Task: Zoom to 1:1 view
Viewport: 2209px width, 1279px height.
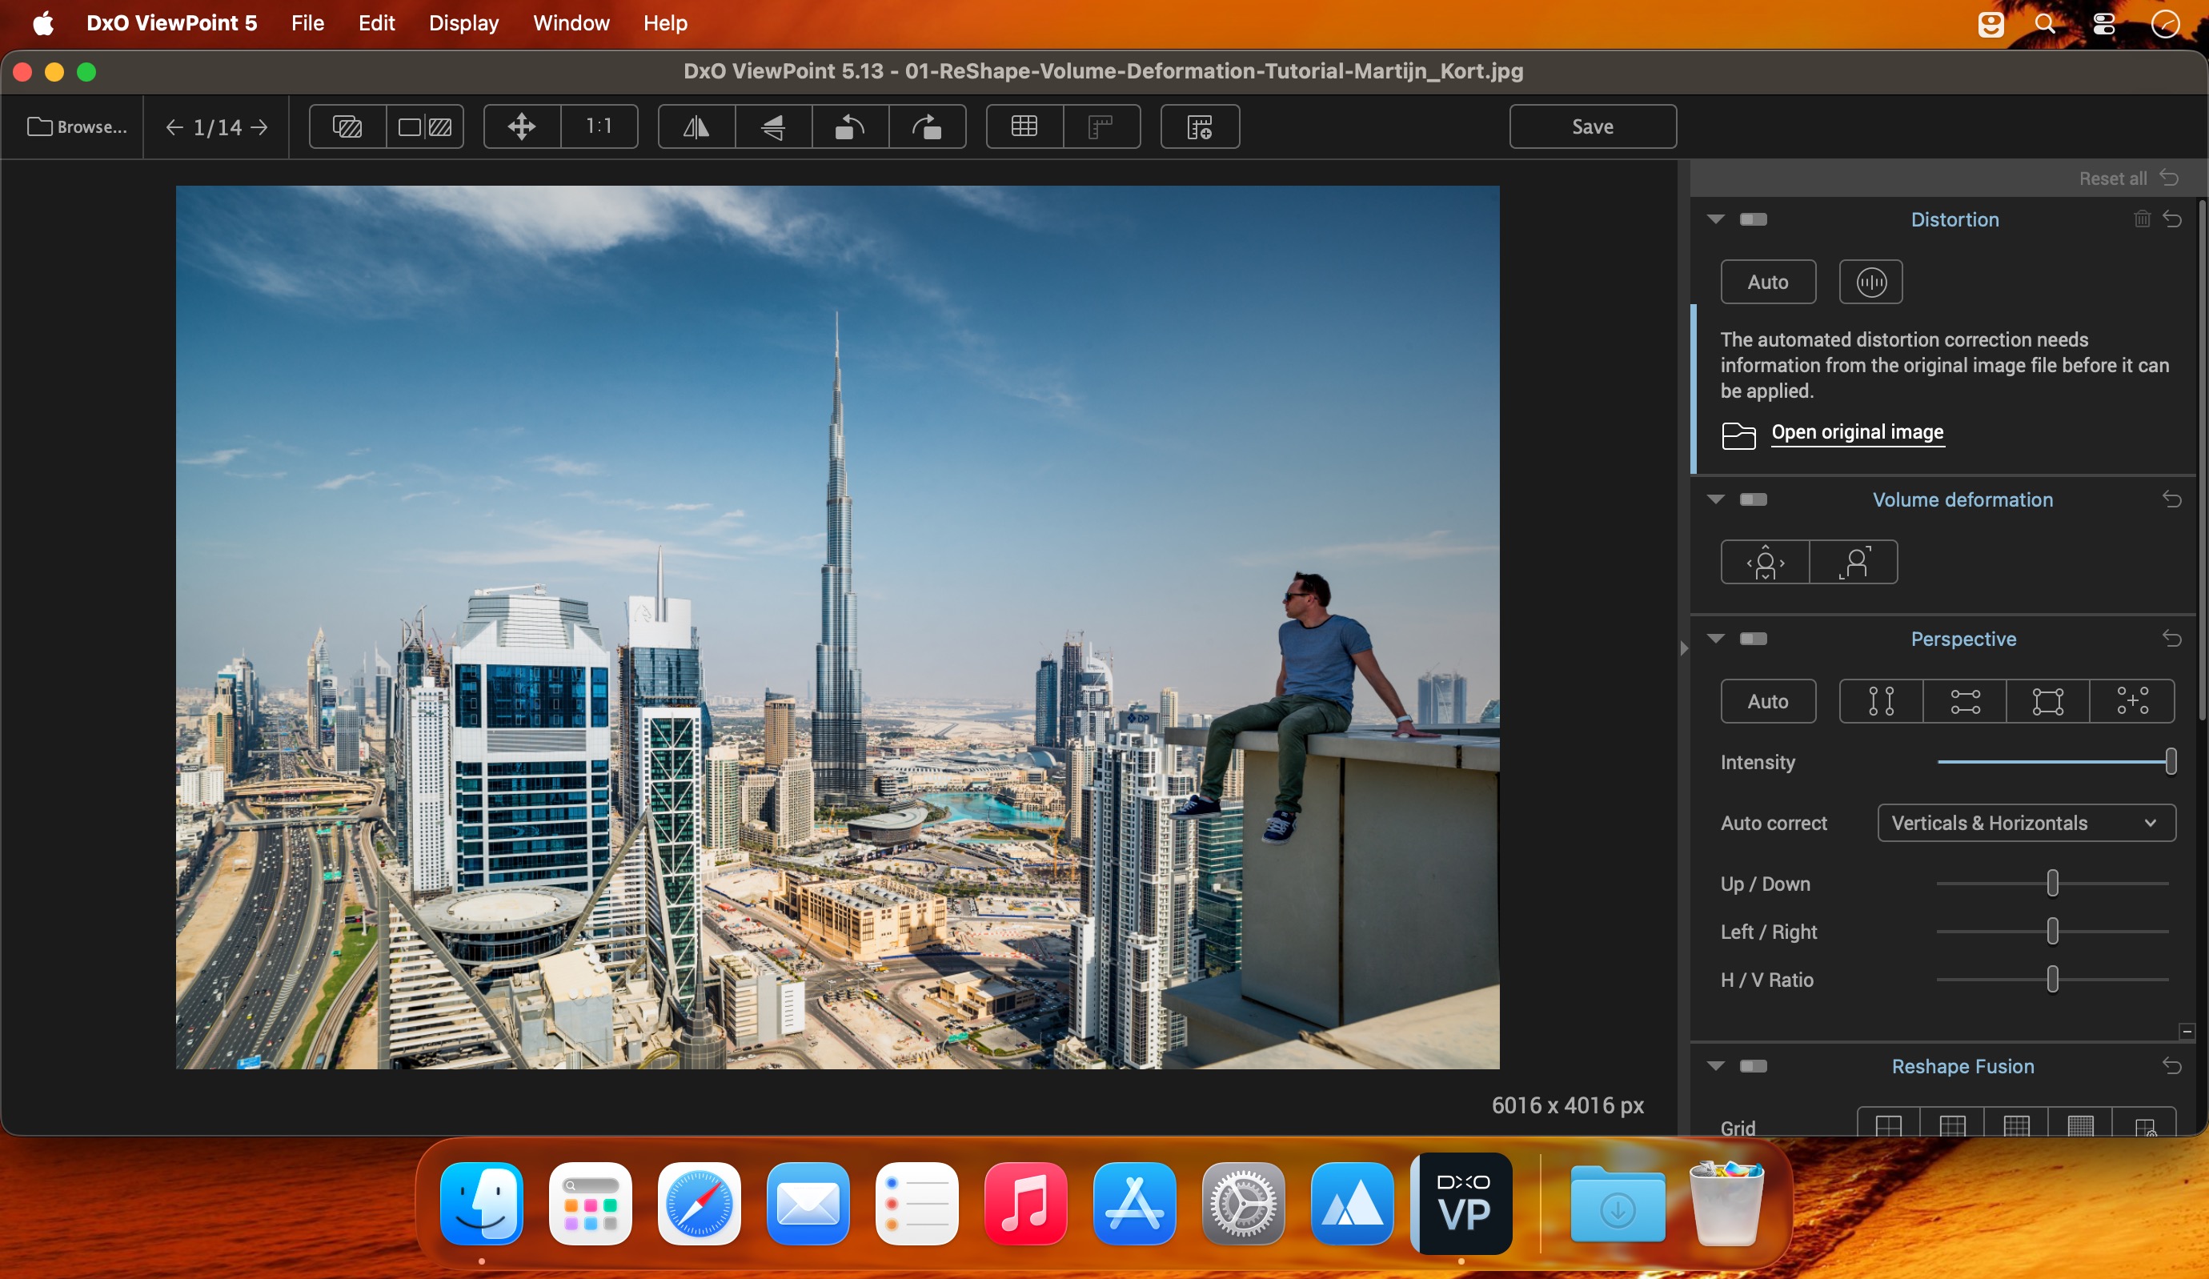Action: (x=599, y=127)
